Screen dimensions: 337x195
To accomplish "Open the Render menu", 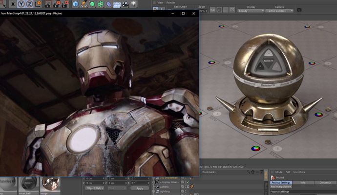I will 170,2.
